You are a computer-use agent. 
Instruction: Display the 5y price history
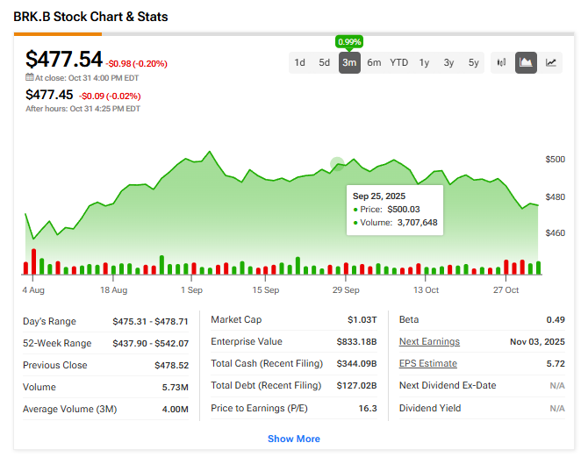coord(474,62)
